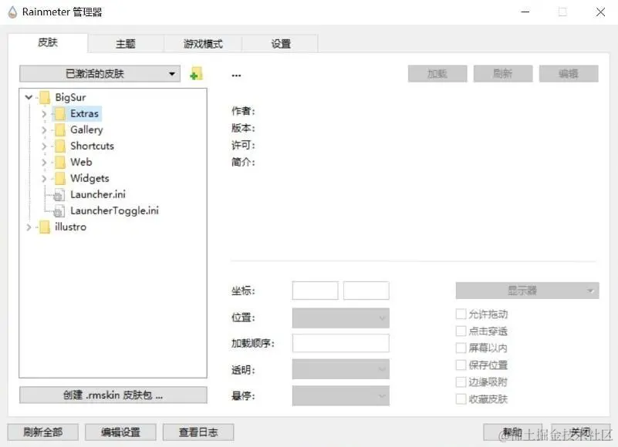Select the Shortcuts tree item
Viewport: 618px width, 447px height.
[93, 146]
